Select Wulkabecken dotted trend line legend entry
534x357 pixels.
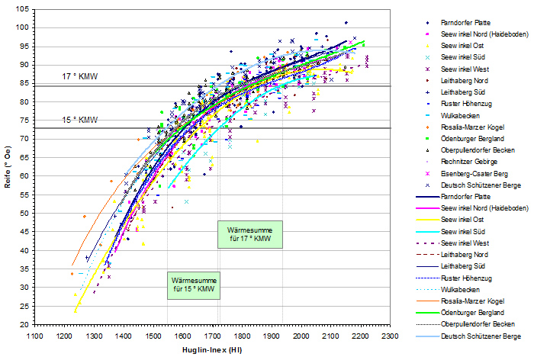449,290
